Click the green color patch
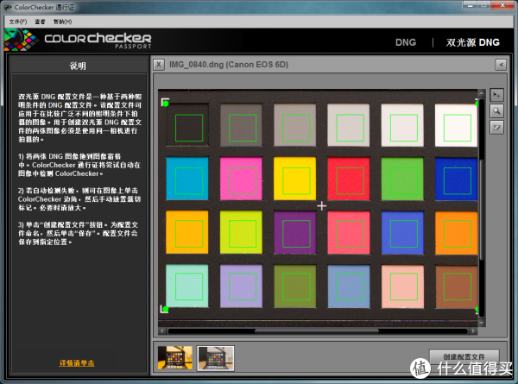Viewport: 518px width, 384px height. [x=402, y=179]
